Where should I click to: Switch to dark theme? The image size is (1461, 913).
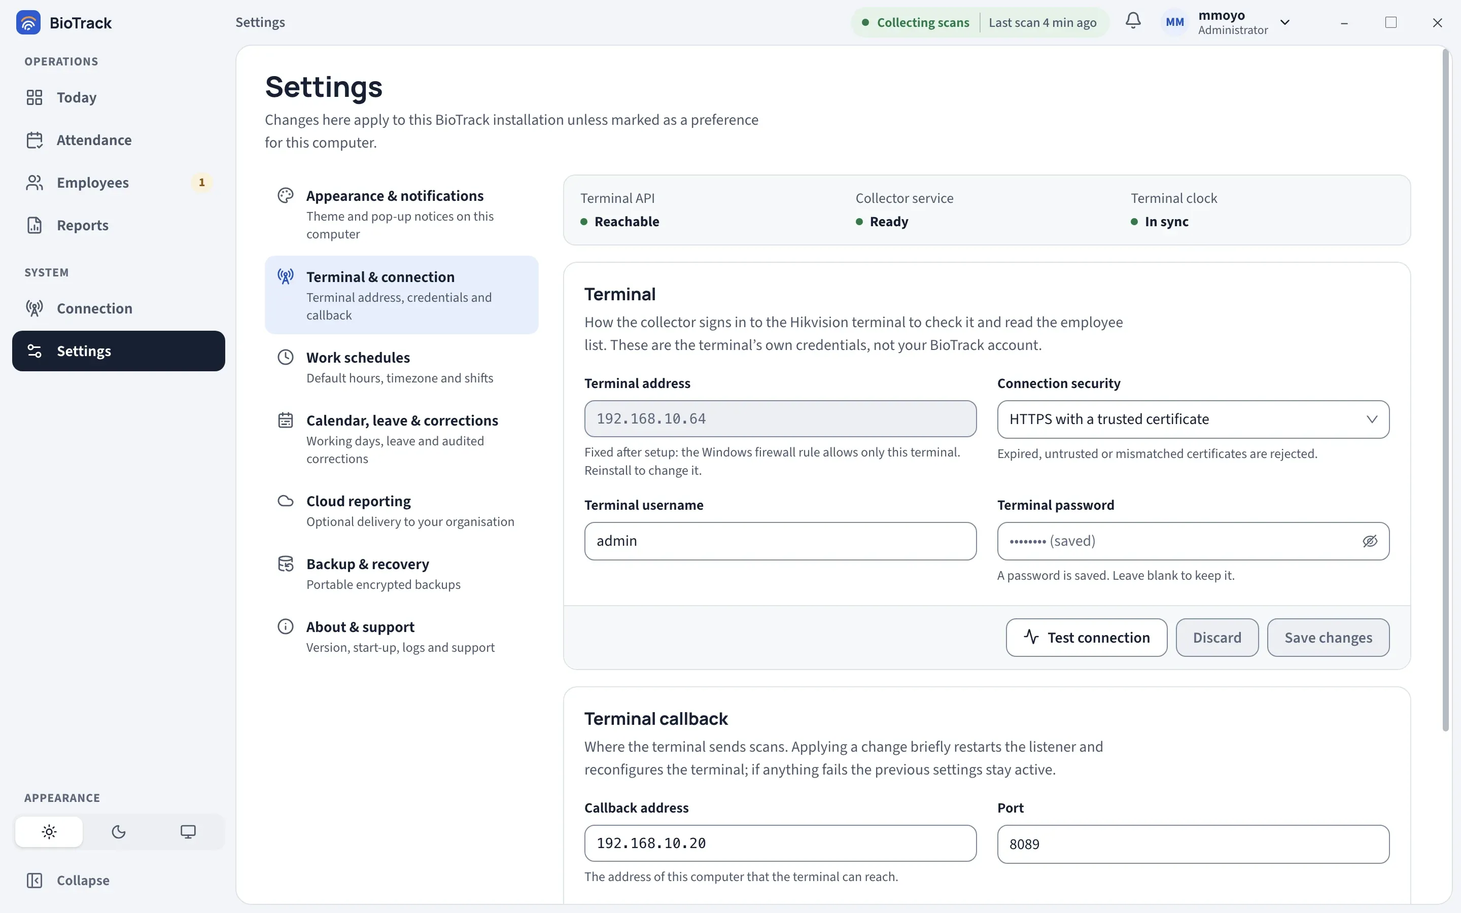click(118, 832)
